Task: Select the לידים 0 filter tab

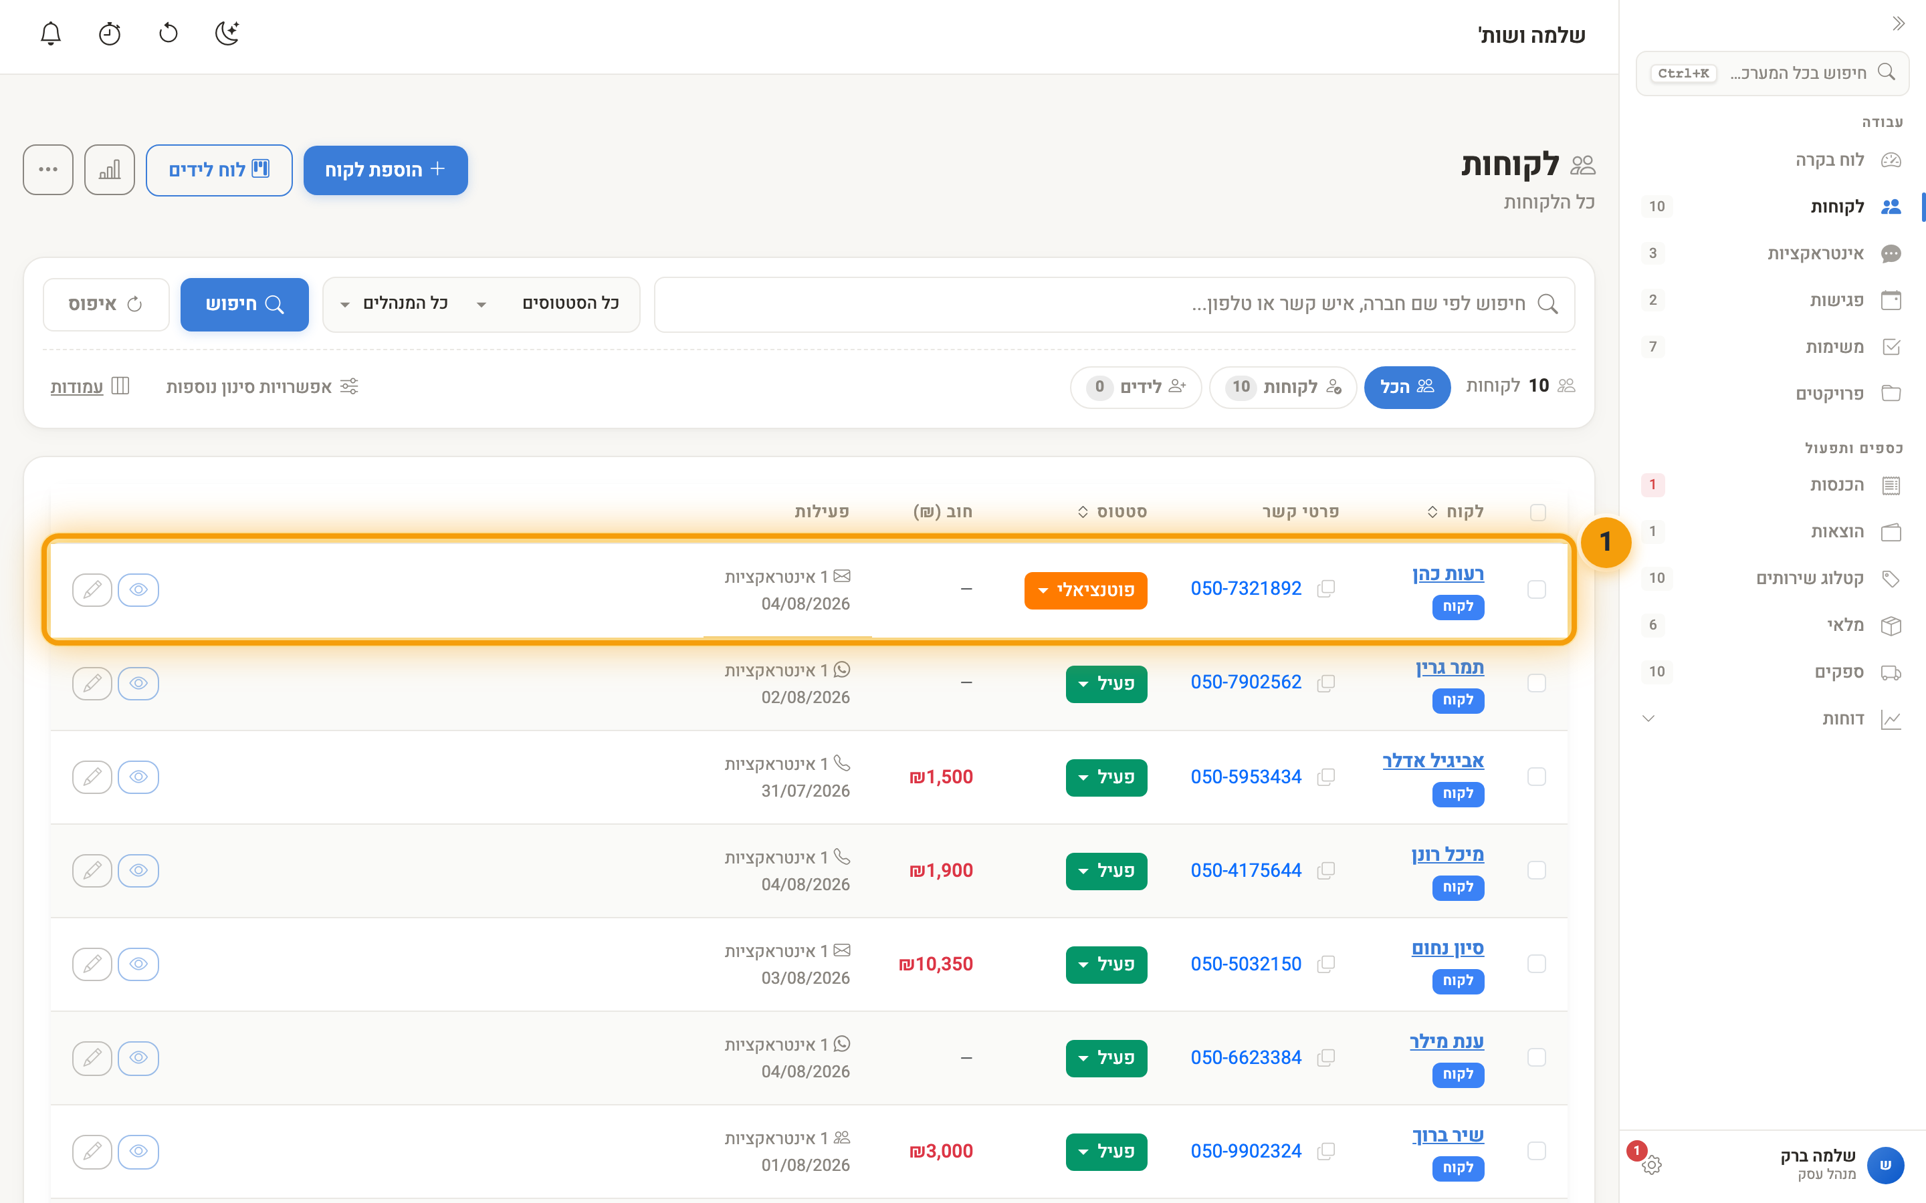Action: [1136, 388]
